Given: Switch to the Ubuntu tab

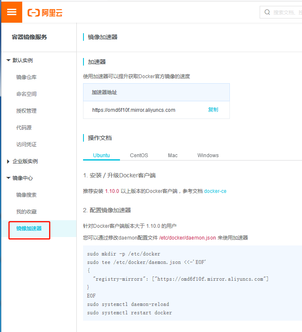Looking at the screenshot, I should click(102, 155).
